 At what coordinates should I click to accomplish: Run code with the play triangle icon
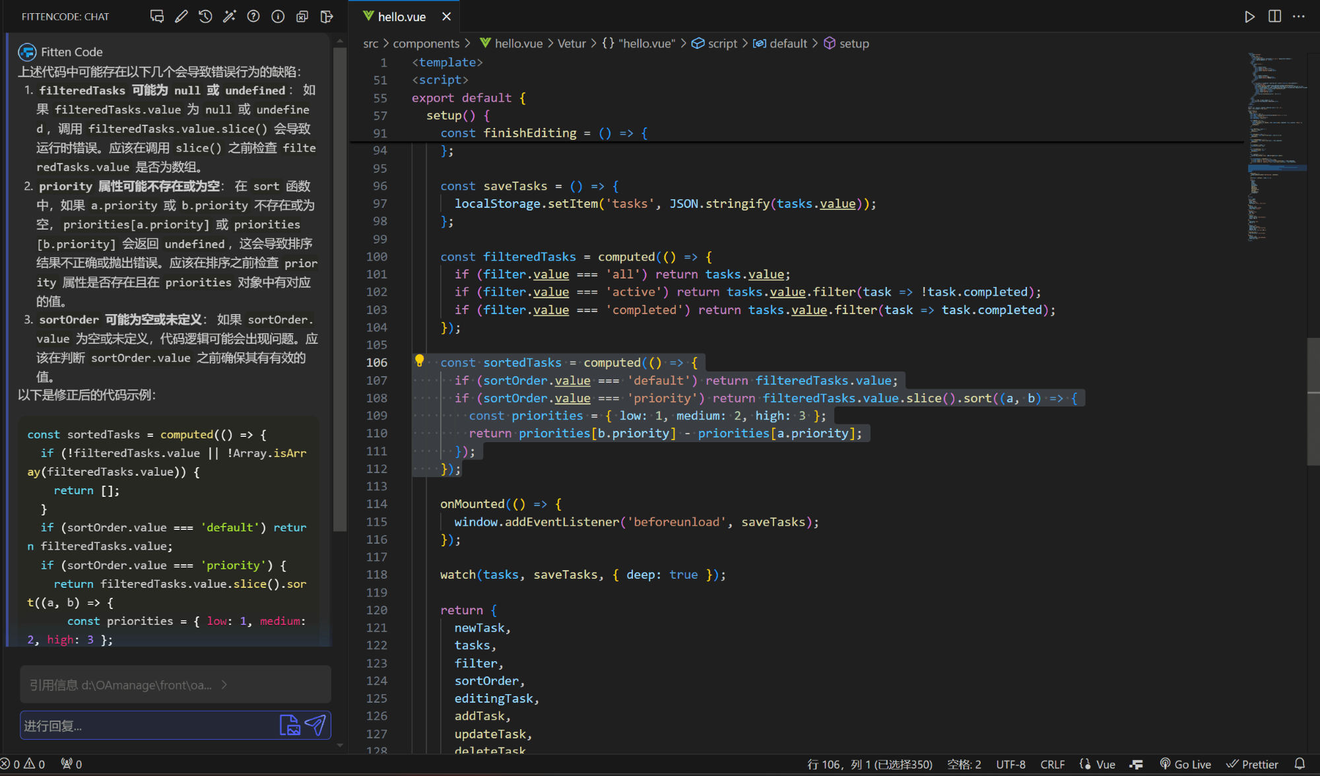pyautogui.click(x=1249, y=16)
